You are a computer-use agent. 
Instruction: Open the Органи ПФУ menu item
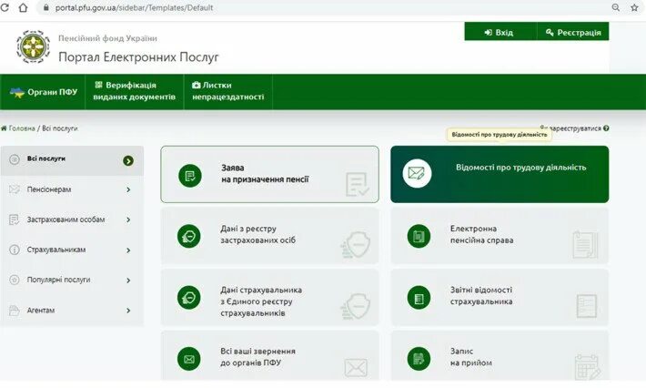tap(43, 92)
